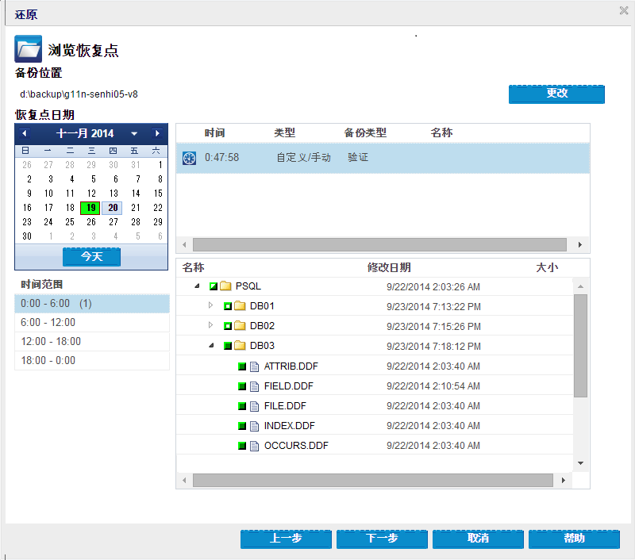Viewport: 635px width, 560px height.
Task: Toggle the OCCURS.DDF selection checkbox
Action: [x=242, y=446]
